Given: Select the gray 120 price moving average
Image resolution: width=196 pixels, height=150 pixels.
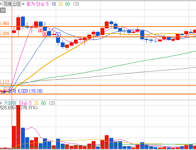Looking at the screenshot, I should pos(76,4).
